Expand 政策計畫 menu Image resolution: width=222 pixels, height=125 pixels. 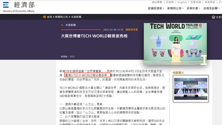194,8
